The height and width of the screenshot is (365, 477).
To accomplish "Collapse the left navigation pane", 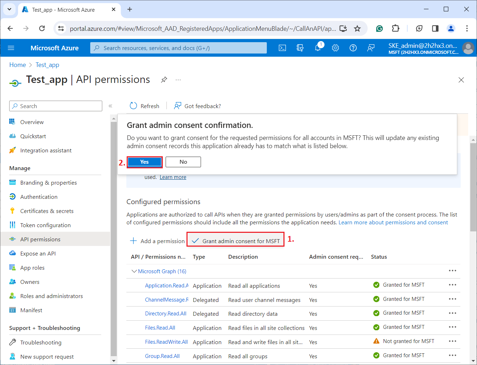I will pyautogui.click(x=110, y=106).
